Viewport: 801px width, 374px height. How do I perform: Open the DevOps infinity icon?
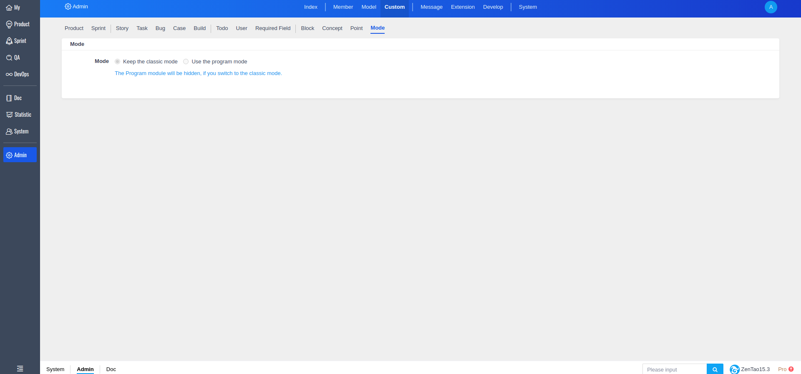9,74
